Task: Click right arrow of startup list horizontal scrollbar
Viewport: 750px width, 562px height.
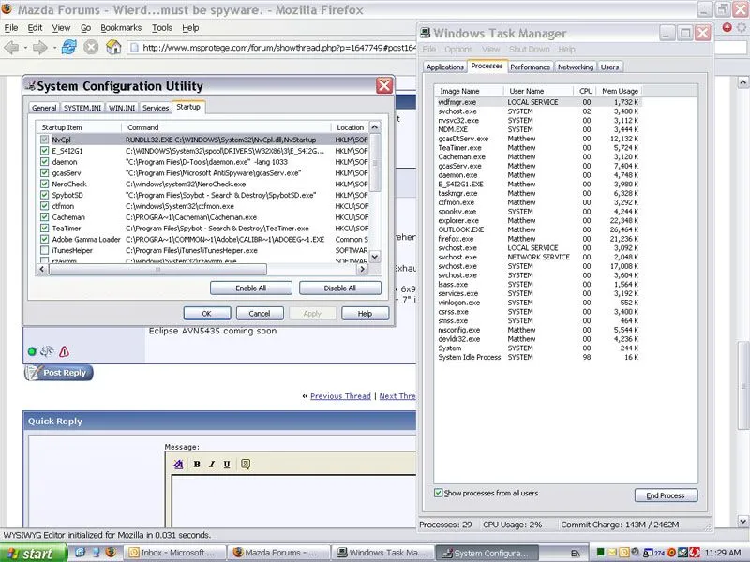Action: (x=362, y=269)
